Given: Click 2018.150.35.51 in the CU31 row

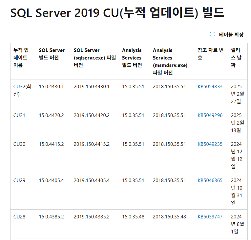Looking at the screenshot, I should (x=169, y=115).
